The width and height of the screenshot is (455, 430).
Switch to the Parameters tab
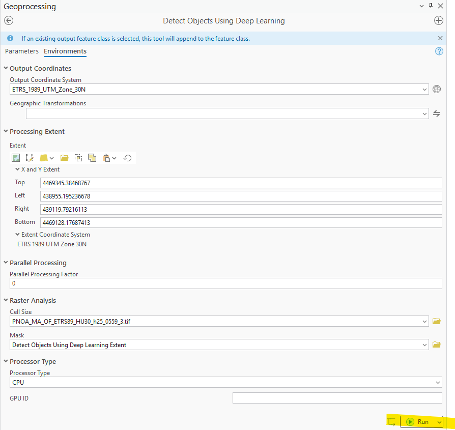click(22, 51)
